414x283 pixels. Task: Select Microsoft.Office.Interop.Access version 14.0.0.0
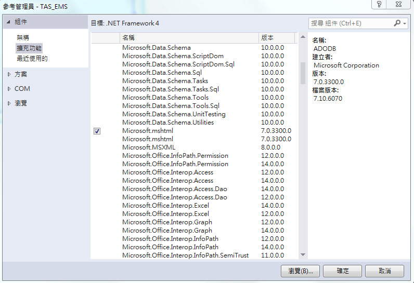click(195, 181)
